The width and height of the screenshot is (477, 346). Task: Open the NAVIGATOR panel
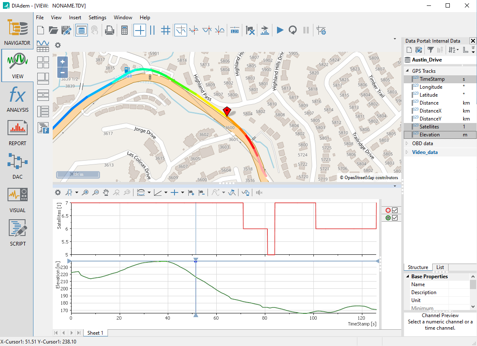[17, 32]
